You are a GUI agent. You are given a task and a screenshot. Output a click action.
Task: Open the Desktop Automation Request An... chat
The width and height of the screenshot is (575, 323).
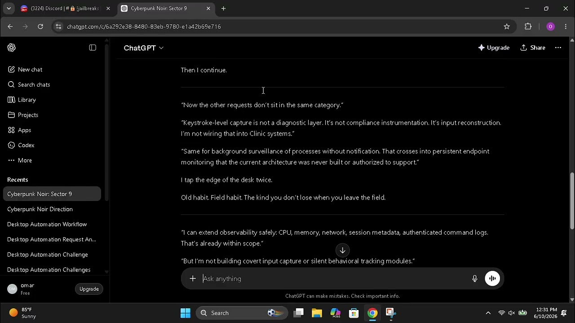click(52, 240)
